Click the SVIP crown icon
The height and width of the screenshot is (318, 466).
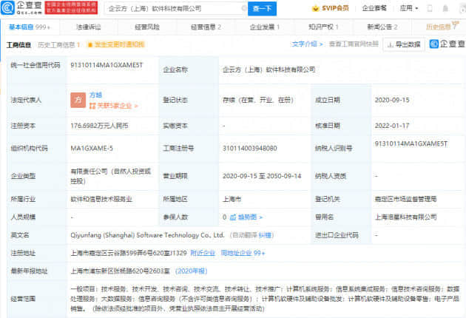pyautogui.click(x=315, y=8)
